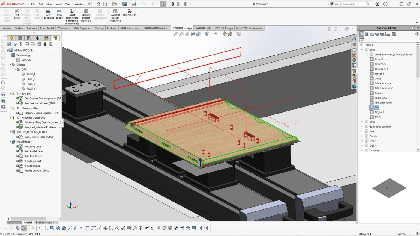This screenshot has height=236, width=420.
Task: Toggle the Pocket milling 0-Auto pocket checkbox
Action: pyautogui.click(x=18, y=122)
